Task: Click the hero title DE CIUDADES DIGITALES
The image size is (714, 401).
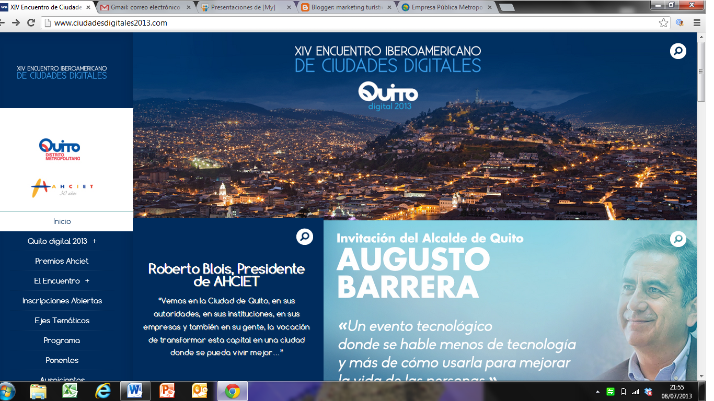Action: [388, 65]
